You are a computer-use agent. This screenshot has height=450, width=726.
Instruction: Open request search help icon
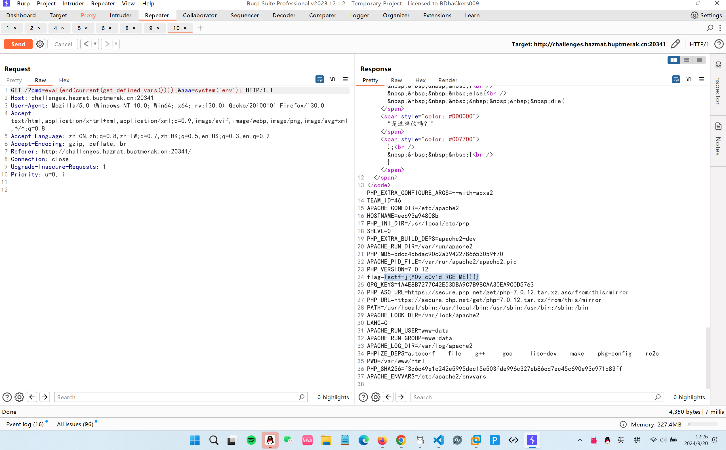[7, 397]
